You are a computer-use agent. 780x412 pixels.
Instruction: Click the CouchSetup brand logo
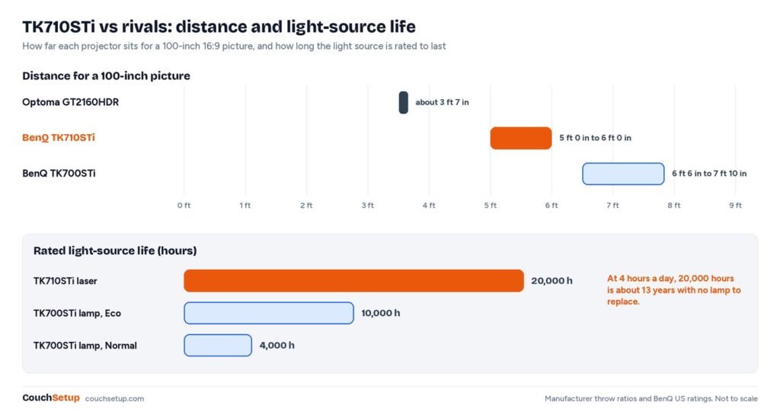[x=51, y=398]
